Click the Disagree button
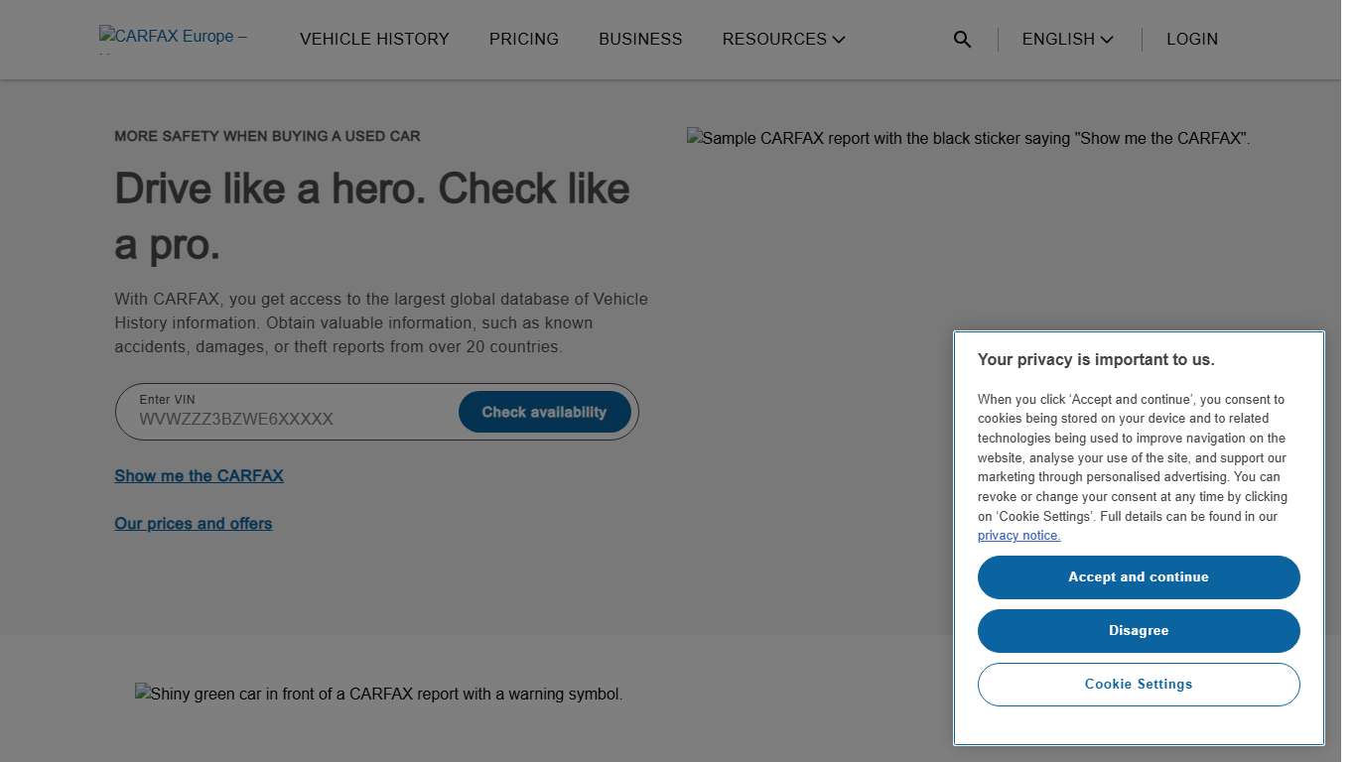Viewport: 1356px width, 762px height. (x=1138, y=630)
